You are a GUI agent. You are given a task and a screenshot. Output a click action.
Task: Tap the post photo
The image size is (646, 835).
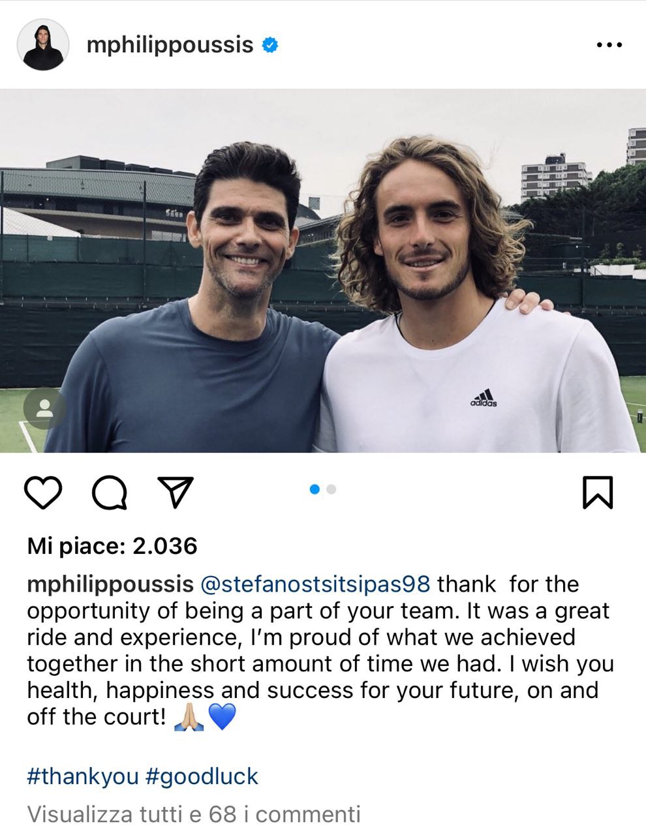323,271
